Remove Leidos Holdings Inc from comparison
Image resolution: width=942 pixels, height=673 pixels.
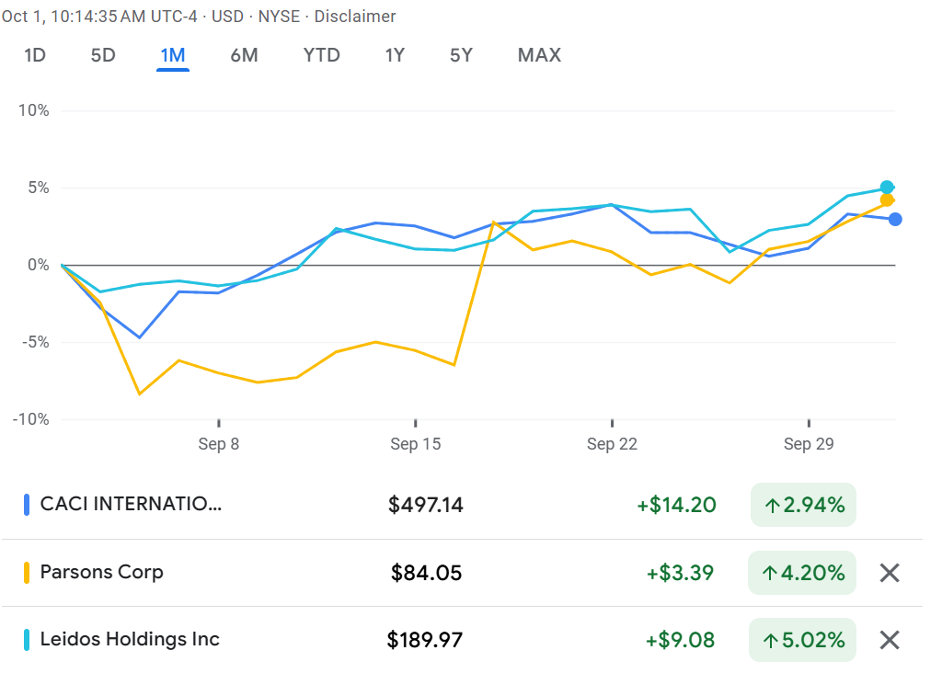click(889, 640)
